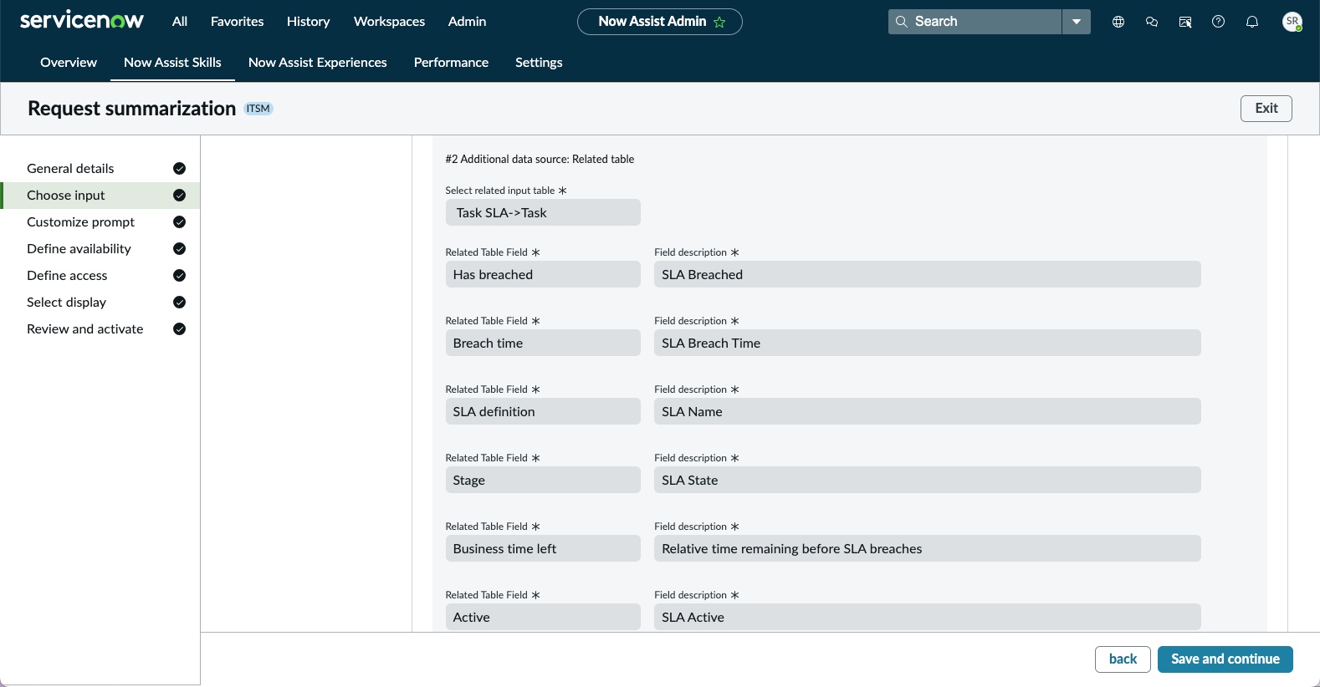Image resolution: width=1320 pixels, height=687 pixels.
Task: Click the Review and activate checkmark
Action: pos(179,329)
